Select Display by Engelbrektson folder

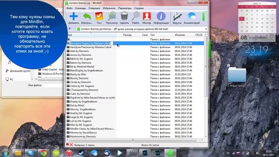(135, 102)
